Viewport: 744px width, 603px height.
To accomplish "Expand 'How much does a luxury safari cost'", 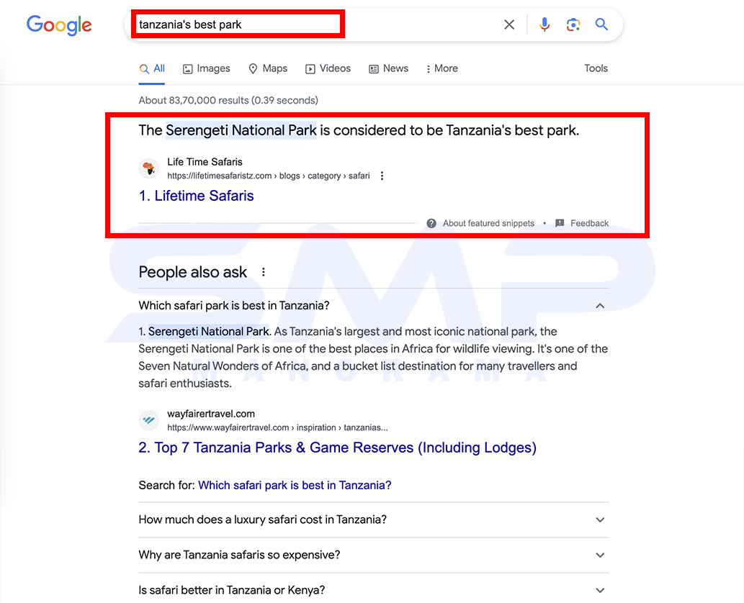I will tap(373, 520).
